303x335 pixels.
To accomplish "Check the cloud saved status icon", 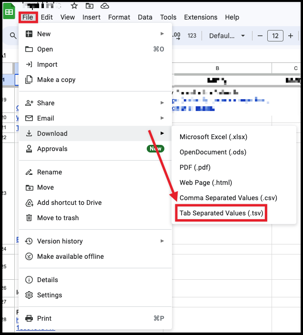I will click(x=105, y=6).
